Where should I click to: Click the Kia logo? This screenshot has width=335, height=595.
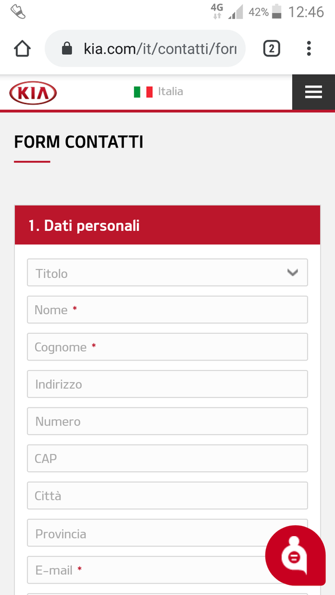click(x=33, y=93)
